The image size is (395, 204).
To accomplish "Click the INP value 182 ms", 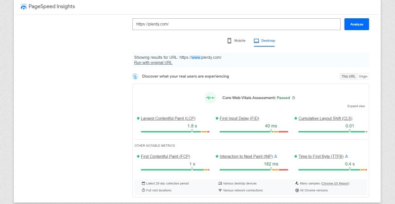I will pyautogui.click(x=271, y=164).
